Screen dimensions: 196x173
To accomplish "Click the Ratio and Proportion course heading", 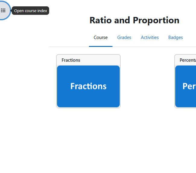I will [x=134, y=20].
